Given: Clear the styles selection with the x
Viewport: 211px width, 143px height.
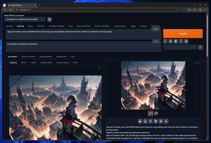Looking at the screenshot, I should (192, 47).
